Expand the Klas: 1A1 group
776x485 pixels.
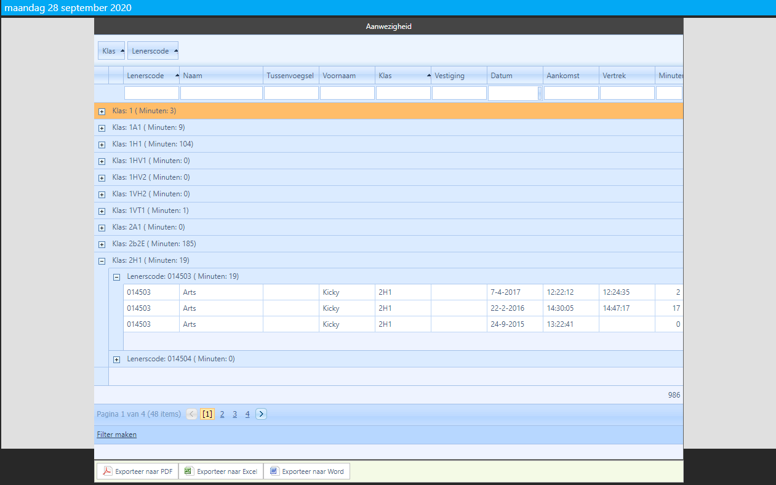[x=102, y=128]
